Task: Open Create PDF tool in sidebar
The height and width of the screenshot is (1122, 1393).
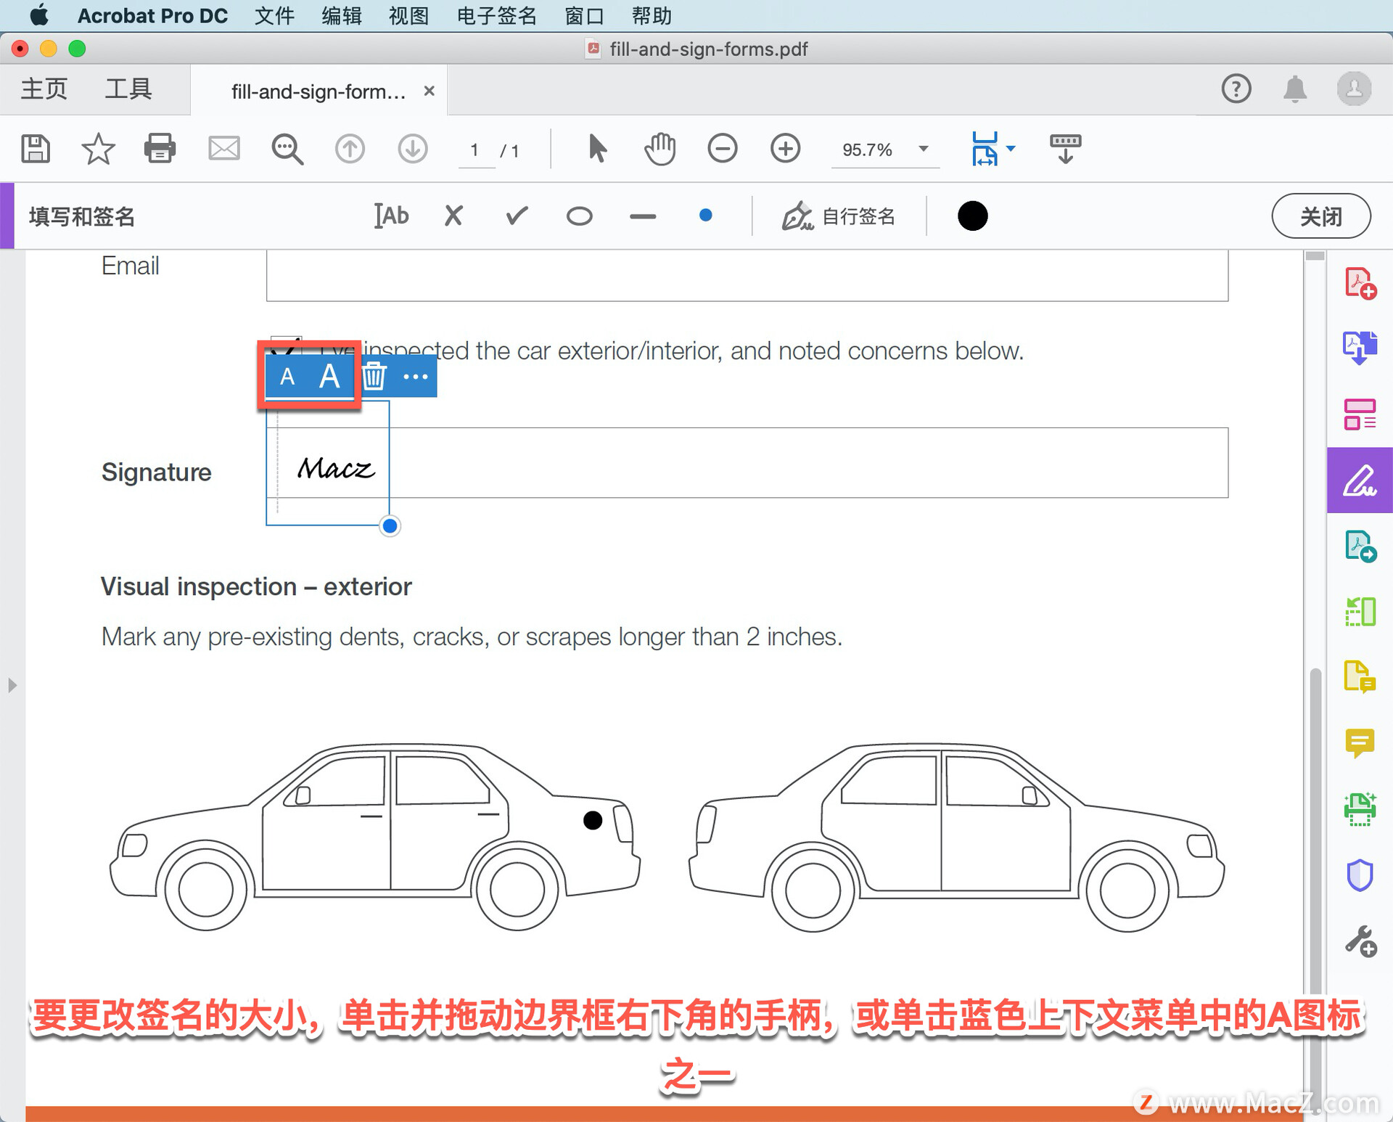Action: click(x=1360, y=283)
